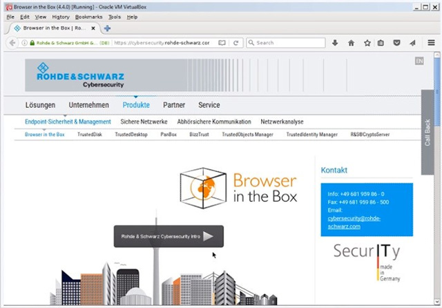Click the green padlock security icon
This screenshot has height=308, width=442.
point(32,43)
